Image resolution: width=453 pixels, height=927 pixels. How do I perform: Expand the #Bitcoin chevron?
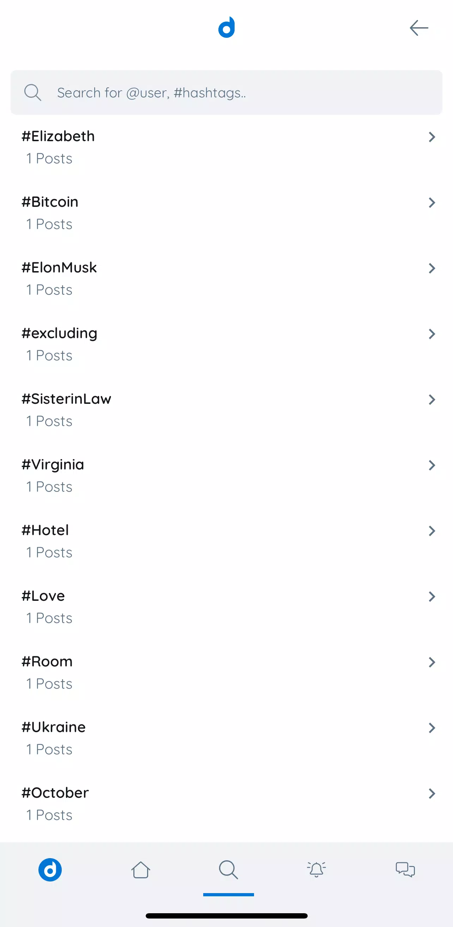coord(432,203)
